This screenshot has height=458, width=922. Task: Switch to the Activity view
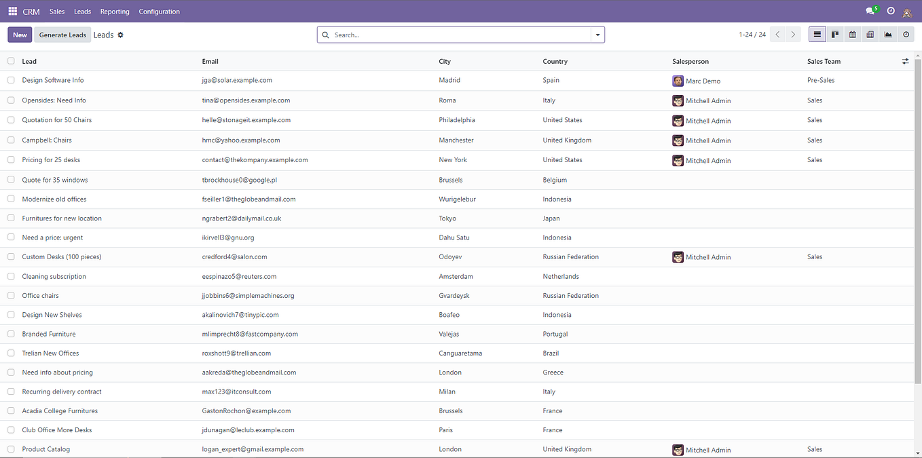906,34
